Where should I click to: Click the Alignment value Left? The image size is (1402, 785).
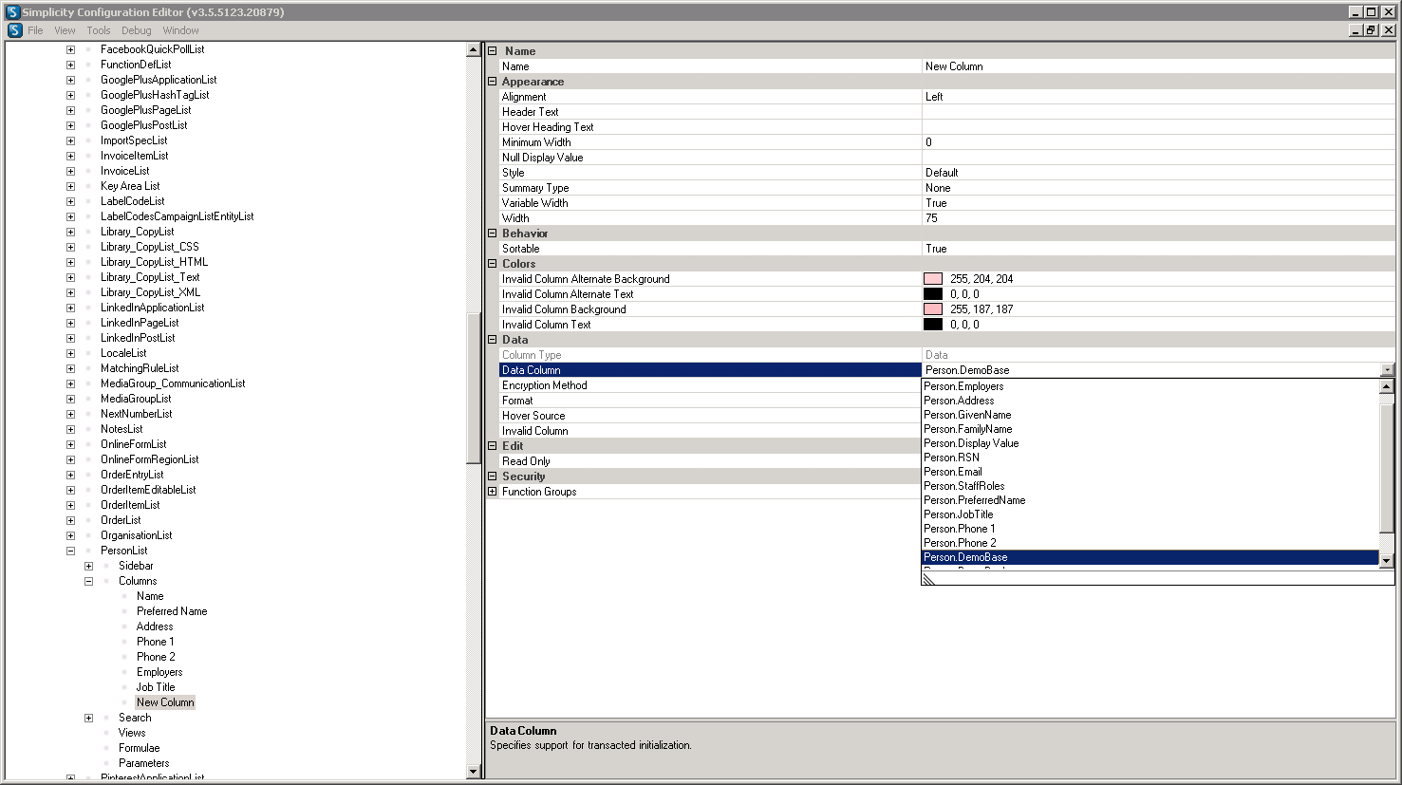pos(1158,97)
